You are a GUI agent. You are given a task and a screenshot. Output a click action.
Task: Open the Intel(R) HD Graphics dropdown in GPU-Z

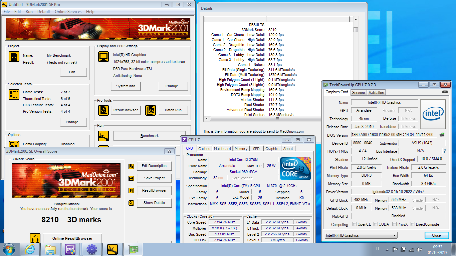[361, 235]
